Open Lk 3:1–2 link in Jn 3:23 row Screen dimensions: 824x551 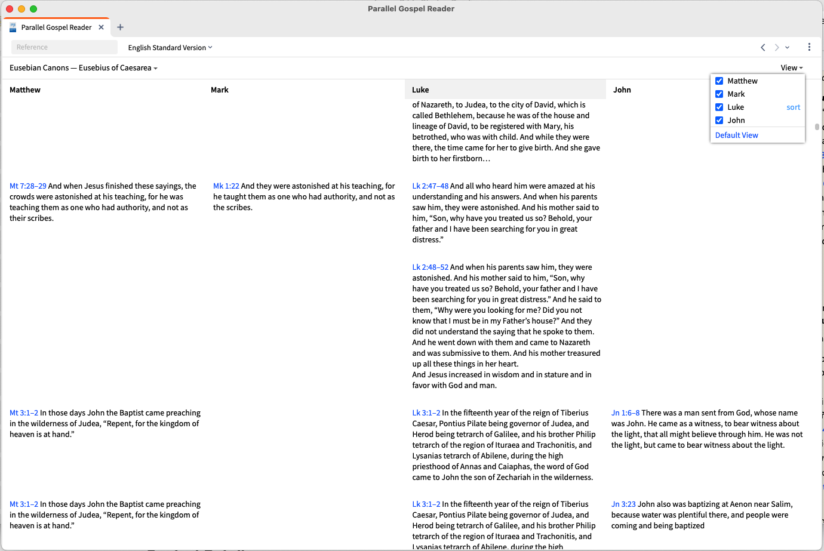point(426,504)
